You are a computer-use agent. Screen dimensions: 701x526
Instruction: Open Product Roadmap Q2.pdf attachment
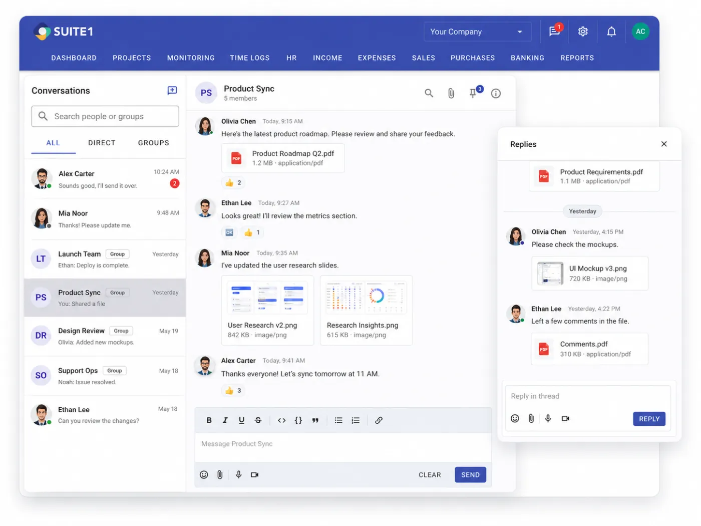pos(283,158)
